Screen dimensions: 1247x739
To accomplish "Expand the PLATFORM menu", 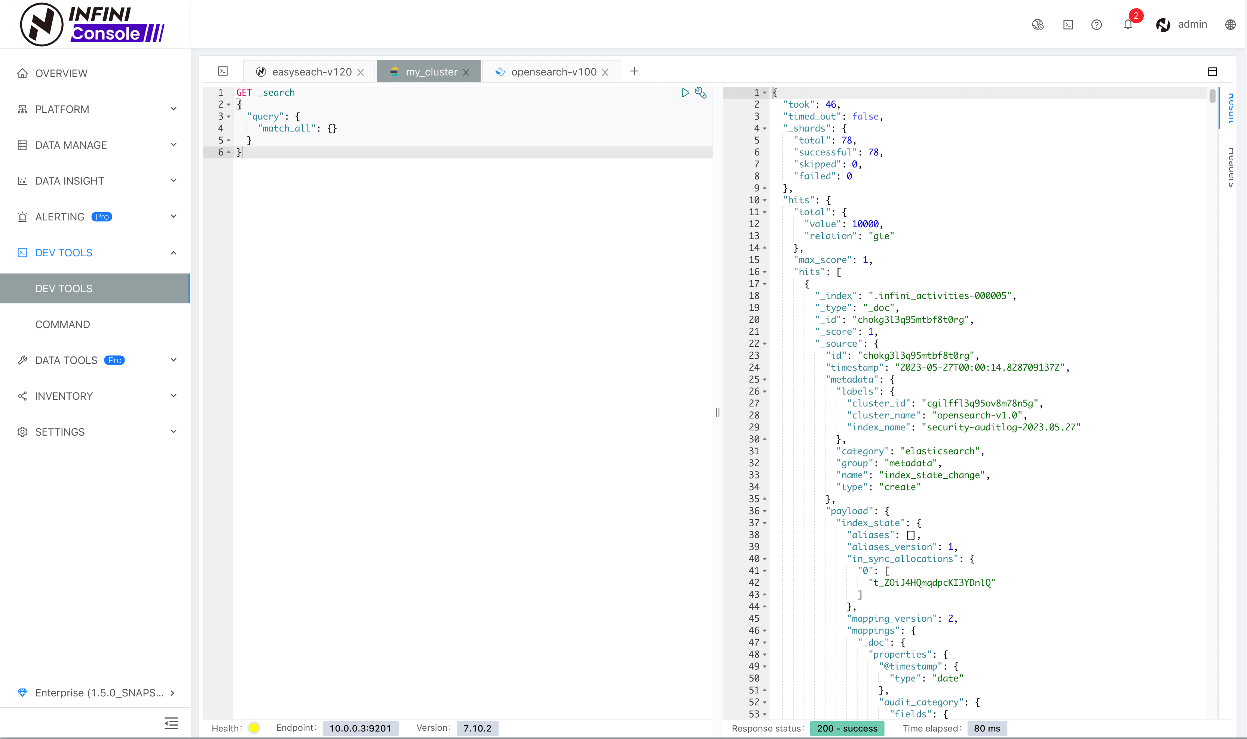I will click(95, 109).
